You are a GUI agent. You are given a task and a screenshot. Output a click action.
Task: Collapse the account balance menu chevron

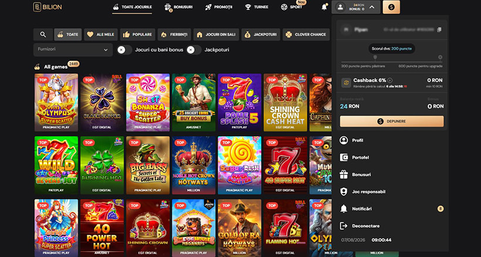371,7
